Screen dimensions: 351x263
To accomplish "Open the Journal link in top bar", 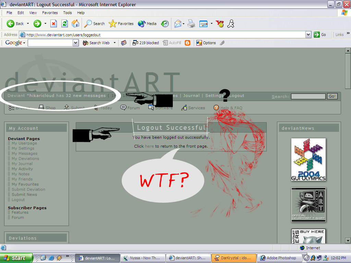I will (191, 96).
